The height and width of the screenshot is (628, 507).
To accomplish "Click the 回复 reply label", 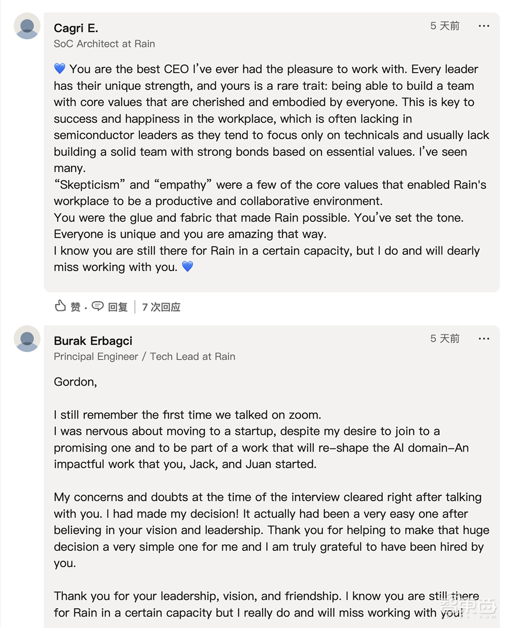I will point(118,307).
